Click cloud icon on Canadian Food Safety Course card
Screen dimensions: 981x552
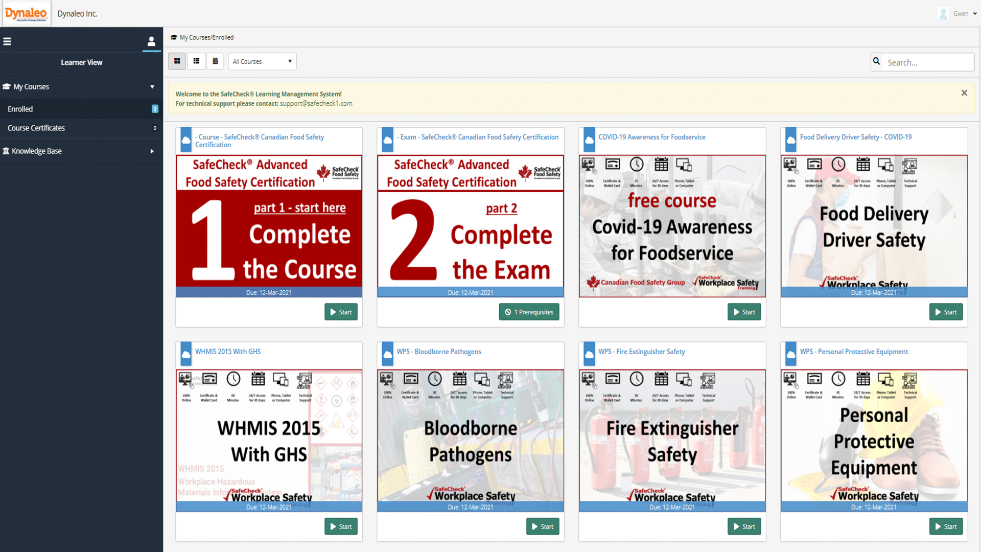pyautogui.click(x=186, y=140)
